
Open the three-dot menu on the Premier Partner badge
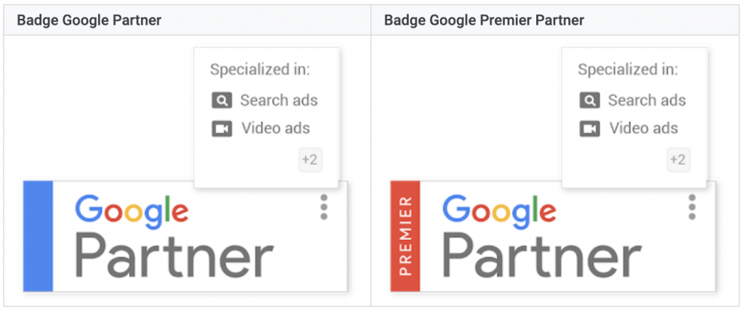click(692, 206)
